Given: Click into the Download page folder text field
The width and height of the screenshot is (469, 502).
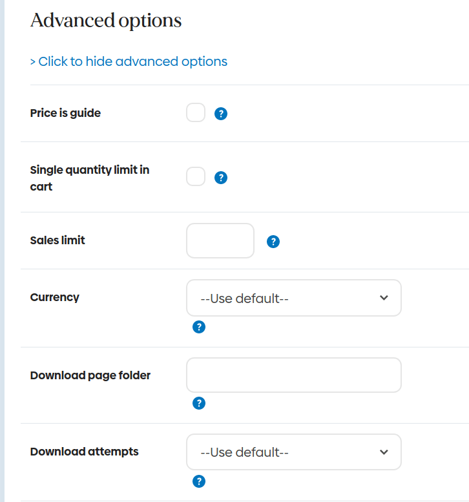Looking at the screenshot, I should point(293,375).
